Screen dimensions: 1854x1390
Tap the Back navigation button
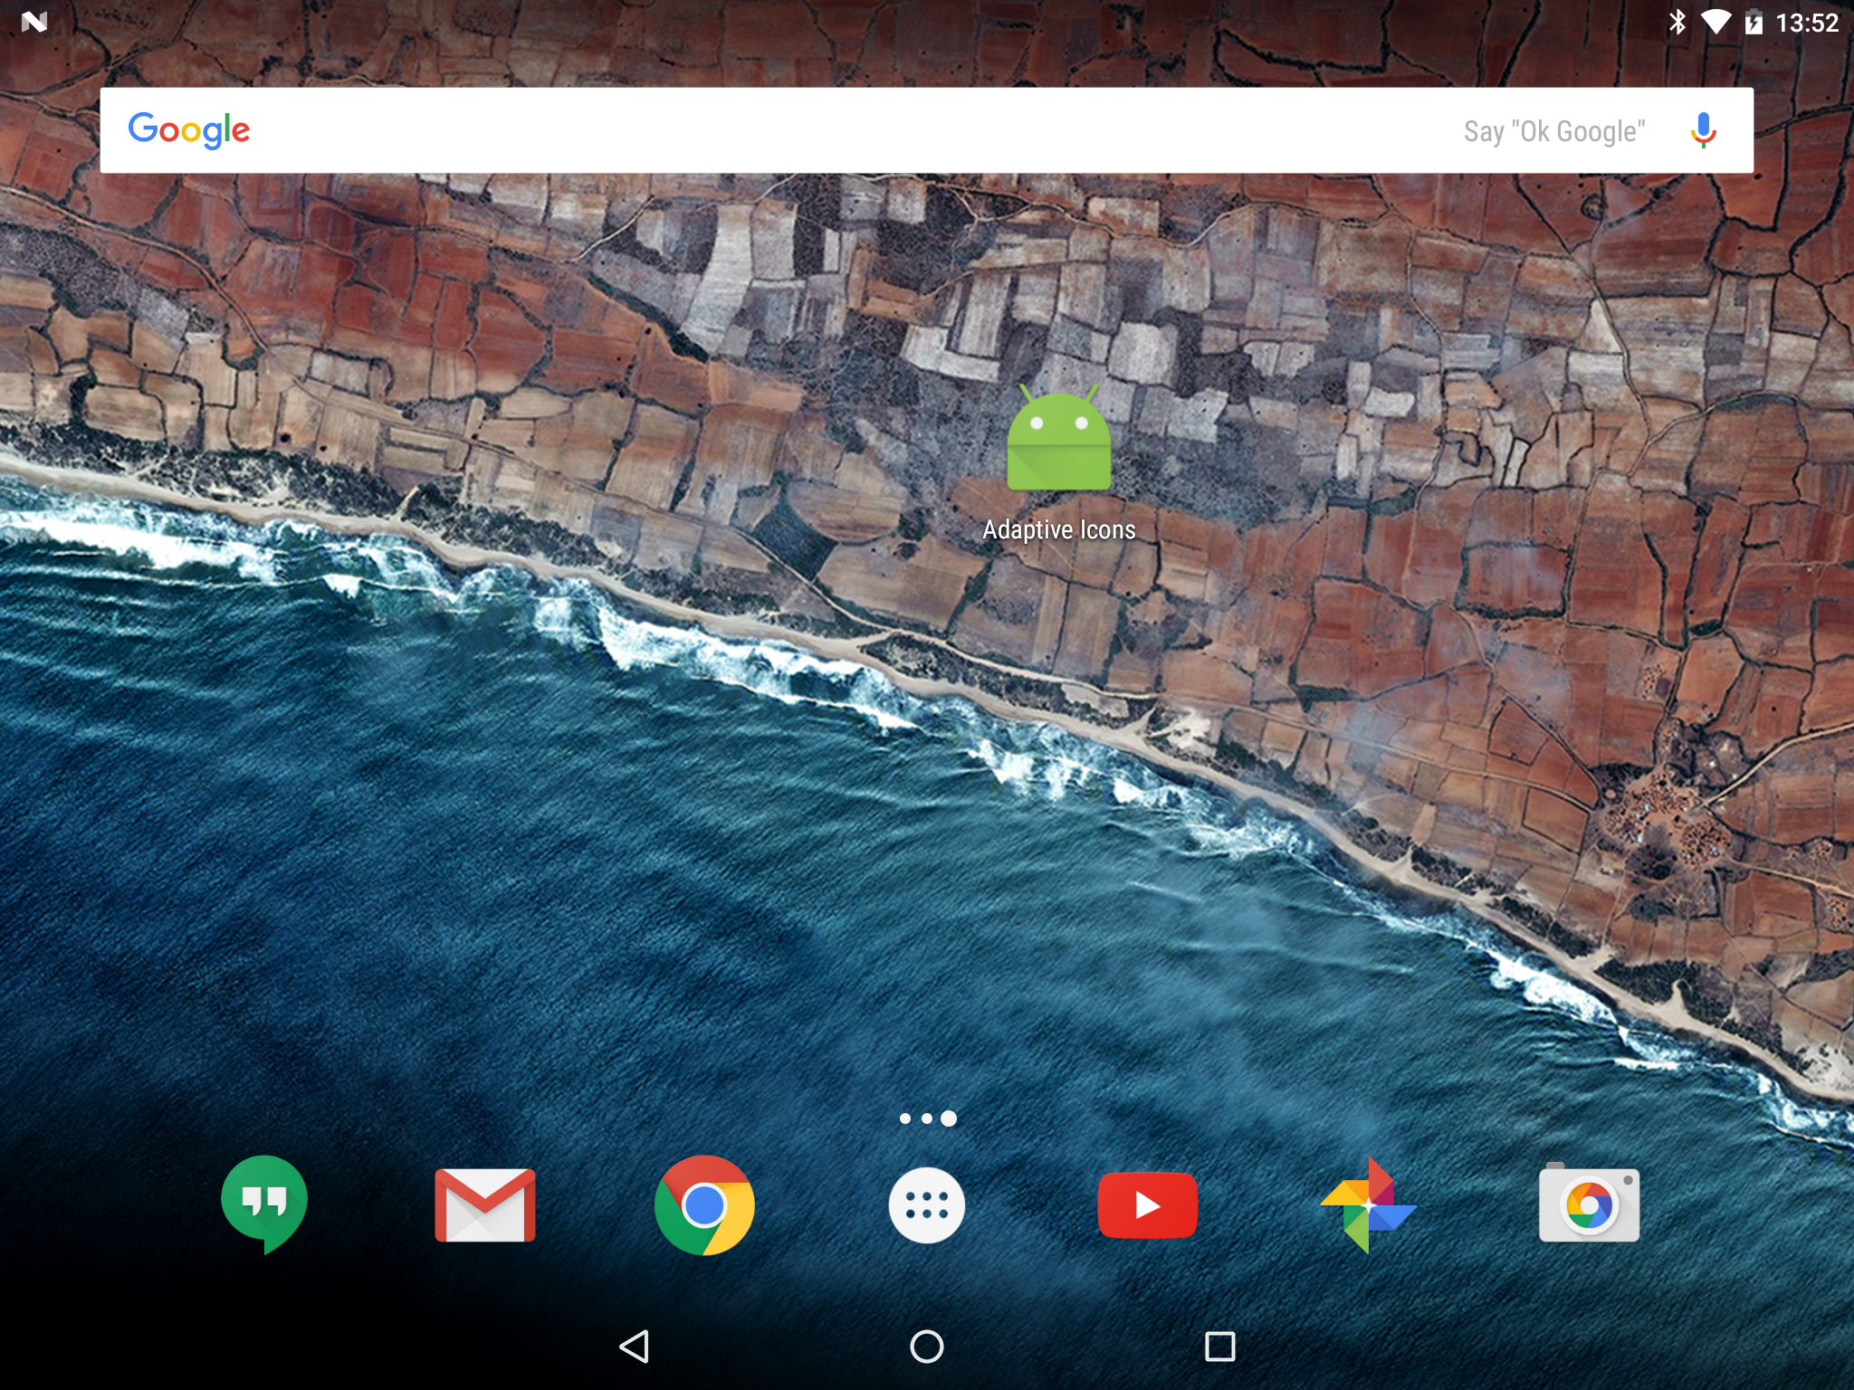(x=635, y=1347)
